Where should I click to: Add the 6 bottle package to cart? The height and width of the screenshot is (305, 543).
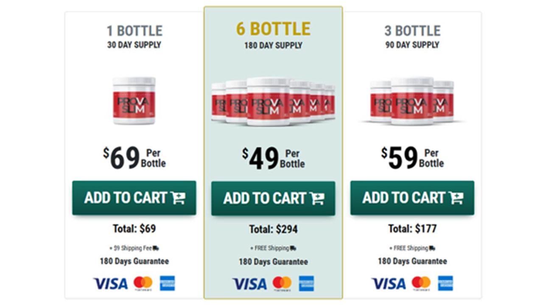(273, 198)
